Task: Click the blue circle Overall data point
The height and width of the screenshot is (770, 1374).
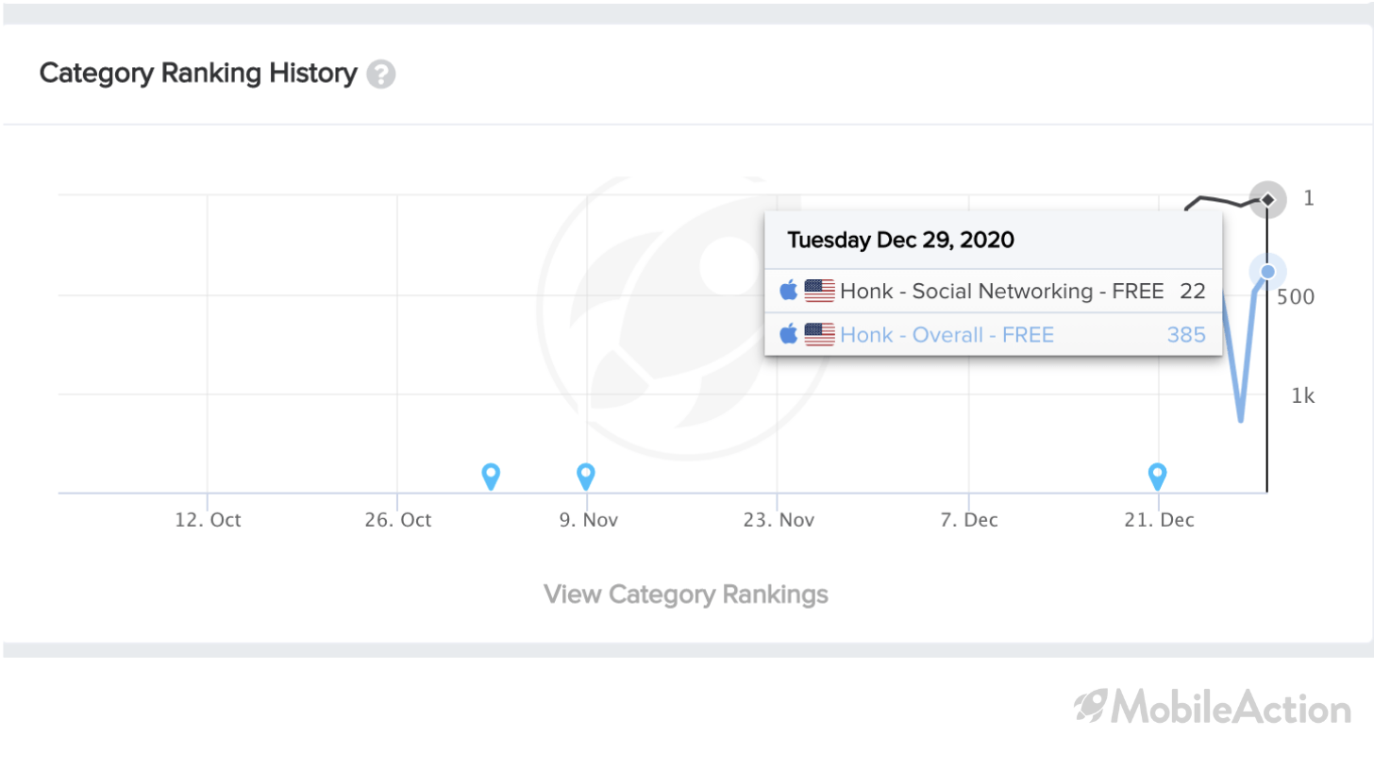Action: click(x=1267, y=272)
